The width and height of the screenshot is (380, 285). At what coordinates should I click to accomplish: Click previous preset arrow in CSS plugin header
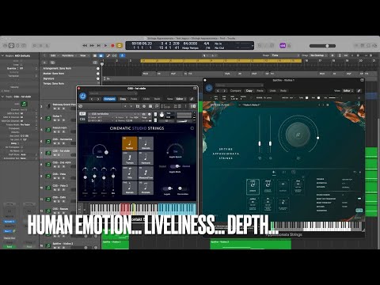point(92,99)
